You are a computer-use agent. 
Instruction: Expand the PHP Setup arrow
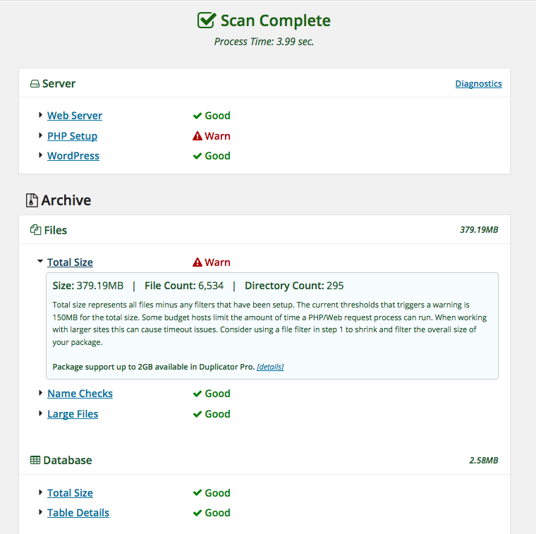coord(41,135)
